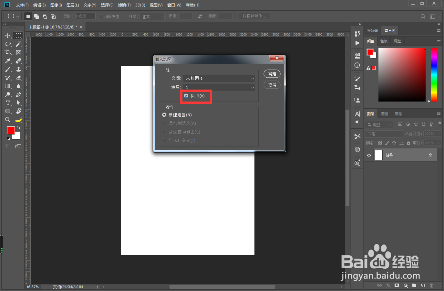Select the 新建选区(N) radio button
Viewport: 444px width, 291px height.
point(164,115)
